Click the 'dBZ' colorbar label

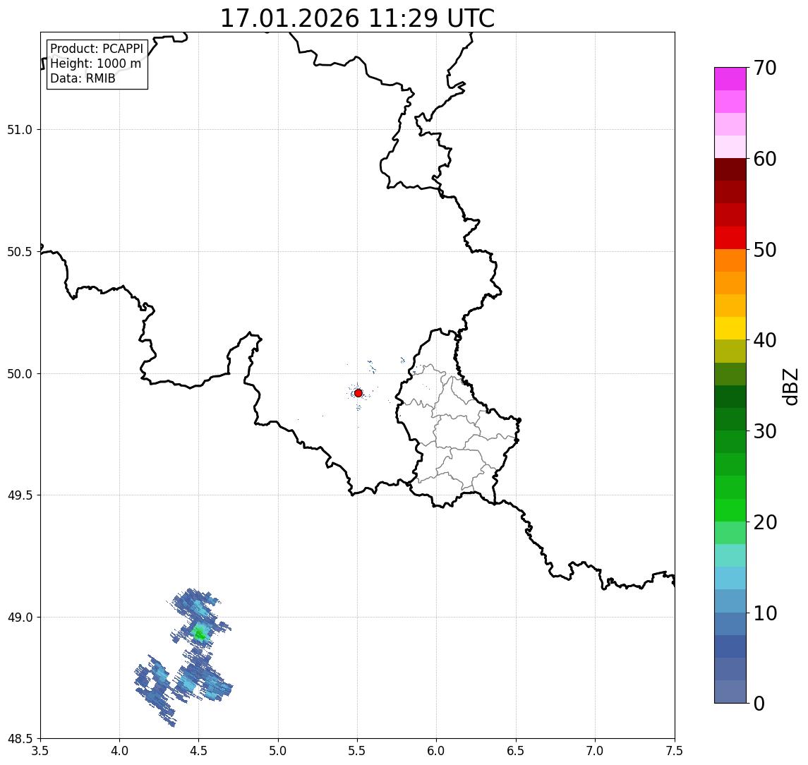(x=790, y=387)
